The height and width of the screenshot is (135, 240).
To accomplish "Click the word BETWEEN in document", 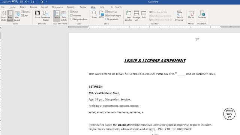I will [x=96, y=87].
